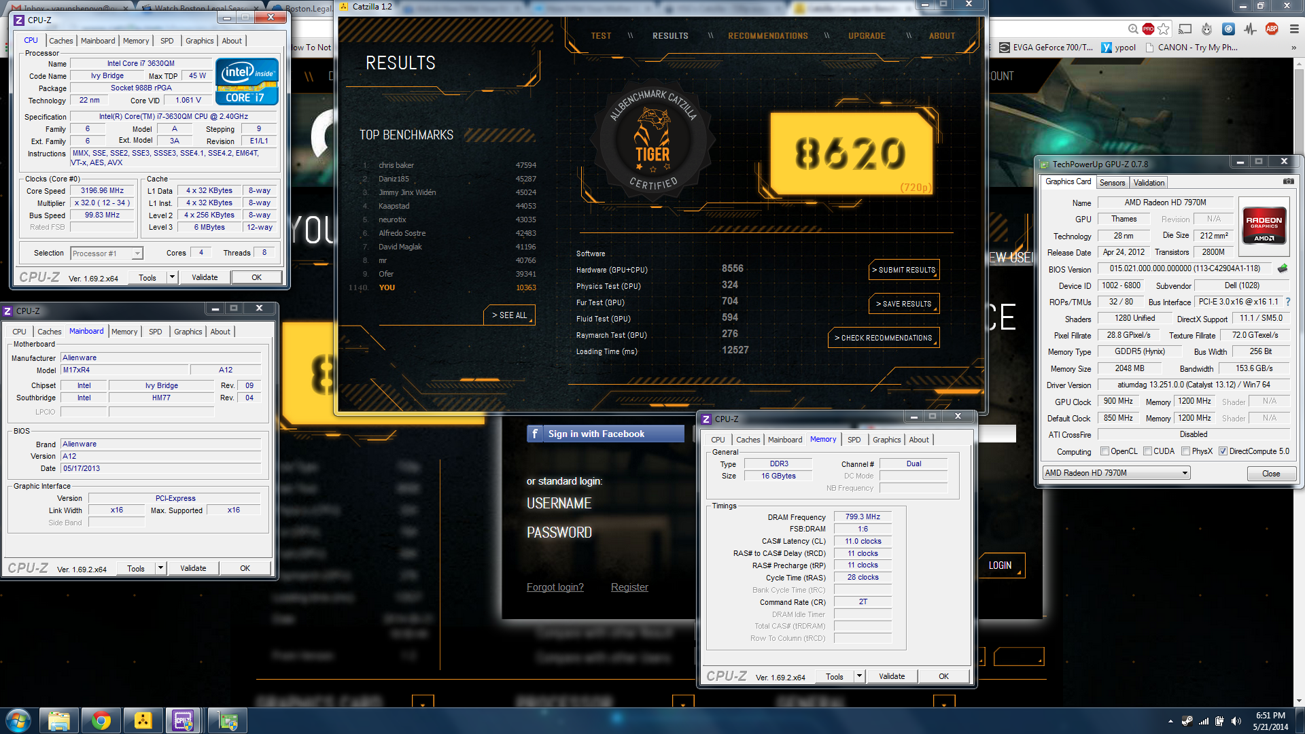Click the Bus Interface question mark help icon
Screen dimensions: 1305x734
coord(1288,302)
